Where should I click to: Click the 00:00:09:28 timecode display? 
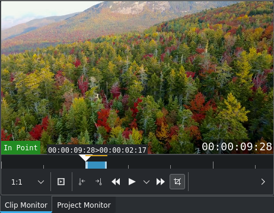(237, 147)
